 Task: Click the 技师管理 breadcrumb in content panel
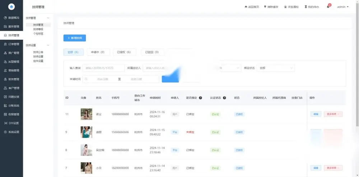69,23
